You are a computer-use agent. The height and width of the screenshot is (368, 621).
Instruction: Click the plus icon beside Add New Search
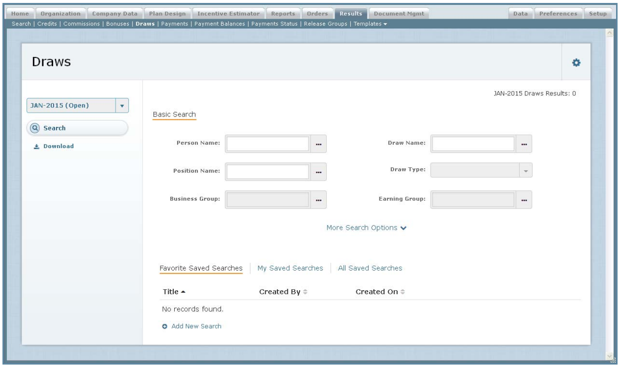165,326
